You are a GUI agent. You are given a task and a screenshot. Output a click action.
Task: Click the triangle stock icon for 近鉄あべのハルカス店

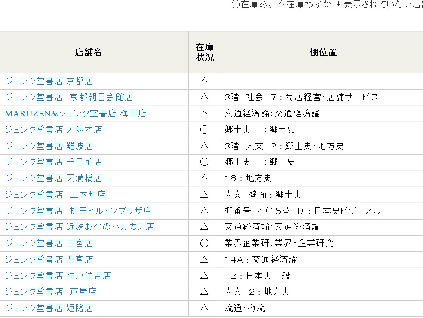(205, 227)
